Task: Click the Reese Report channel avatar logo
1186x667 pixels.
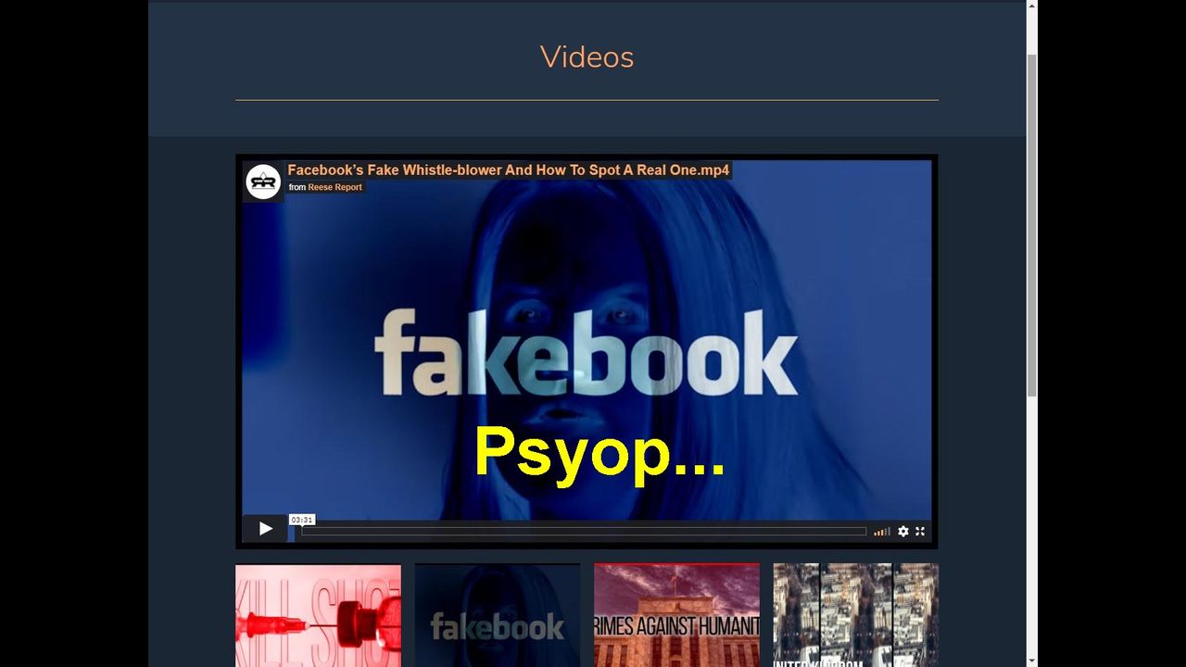Action: click(263, 182)
